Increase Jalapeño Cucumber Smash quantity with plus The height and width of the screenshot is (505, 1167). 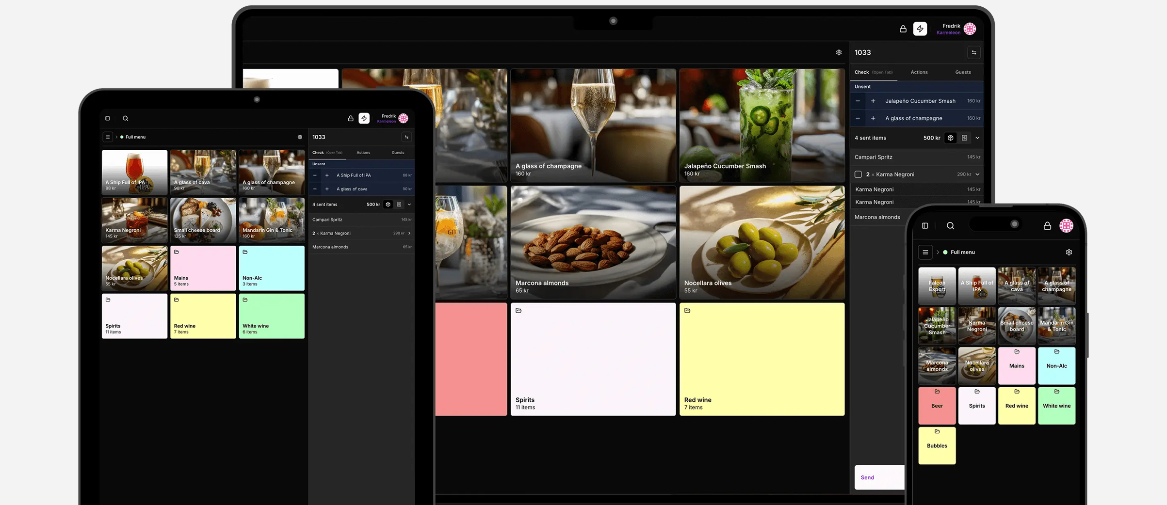click(873, 101)
